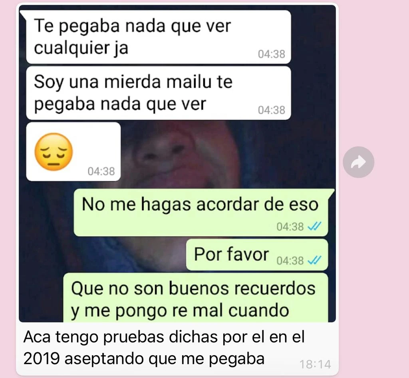Image resolution: width=409 pixels, height=378 pixels.
Task: Select the "Por favor" green bubble
Action: pos(257,255)
